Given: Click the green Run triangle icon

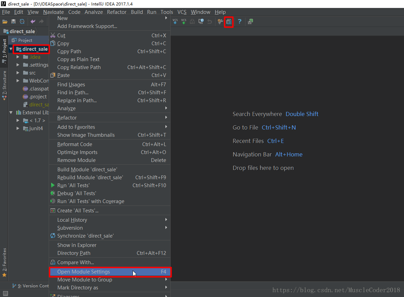Looking at the screenshot, I should [x=53, y=185].
